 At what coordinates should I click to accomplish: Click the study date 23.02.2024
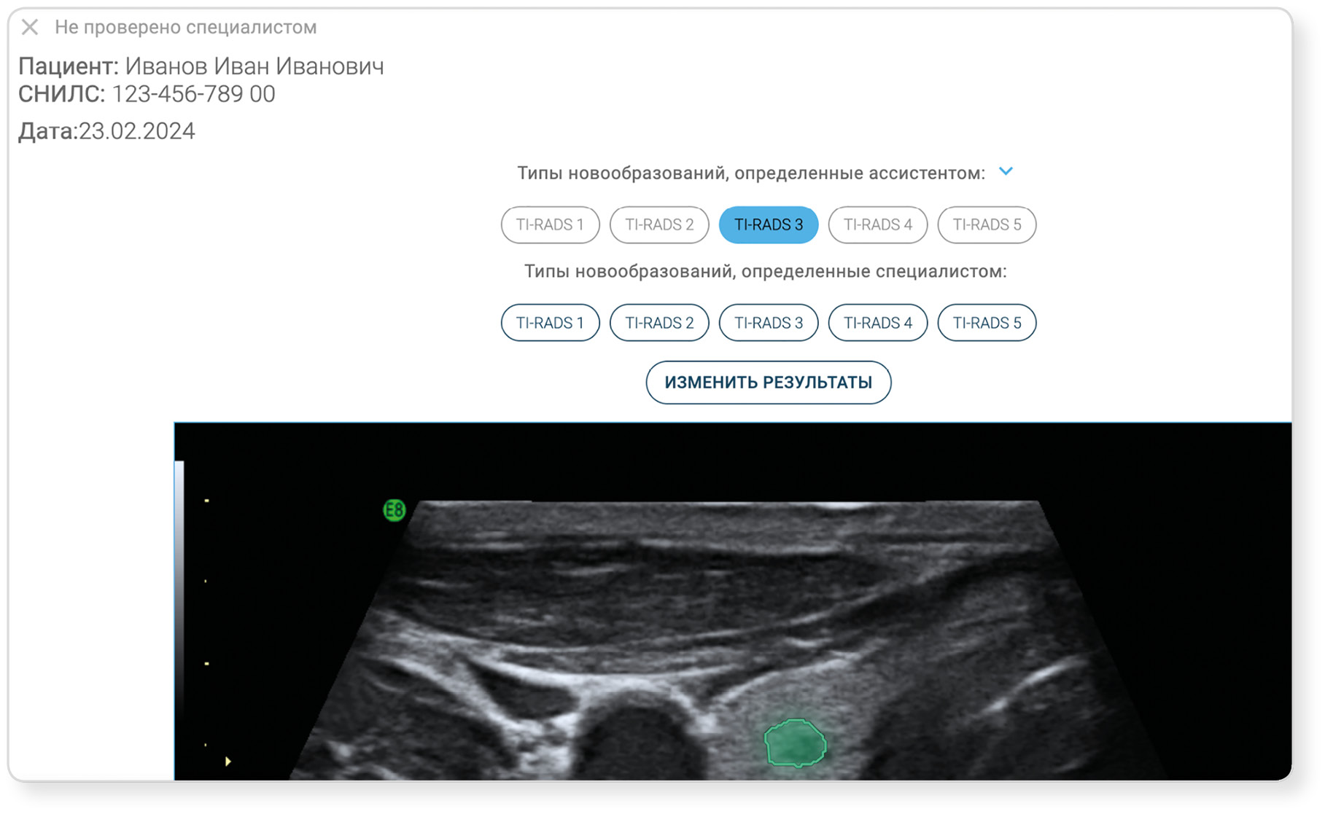click(136, 131)
